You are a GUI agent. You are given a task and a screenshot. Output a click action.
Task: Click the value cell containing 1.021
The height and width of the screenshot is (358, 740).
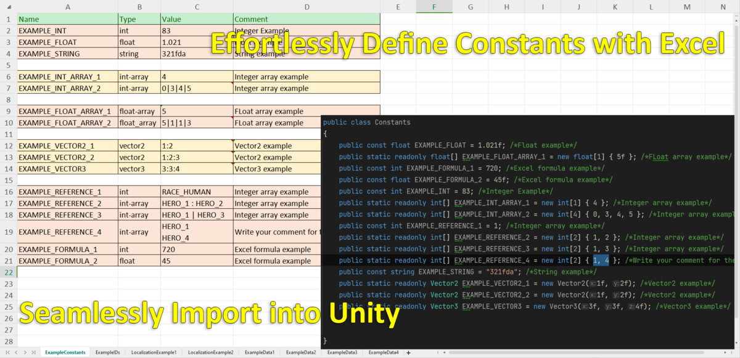(196, 43)
